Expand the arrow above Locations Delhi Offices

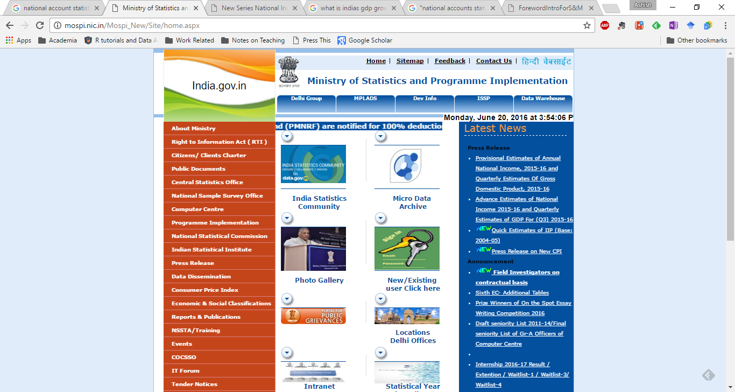pos(380,298)
